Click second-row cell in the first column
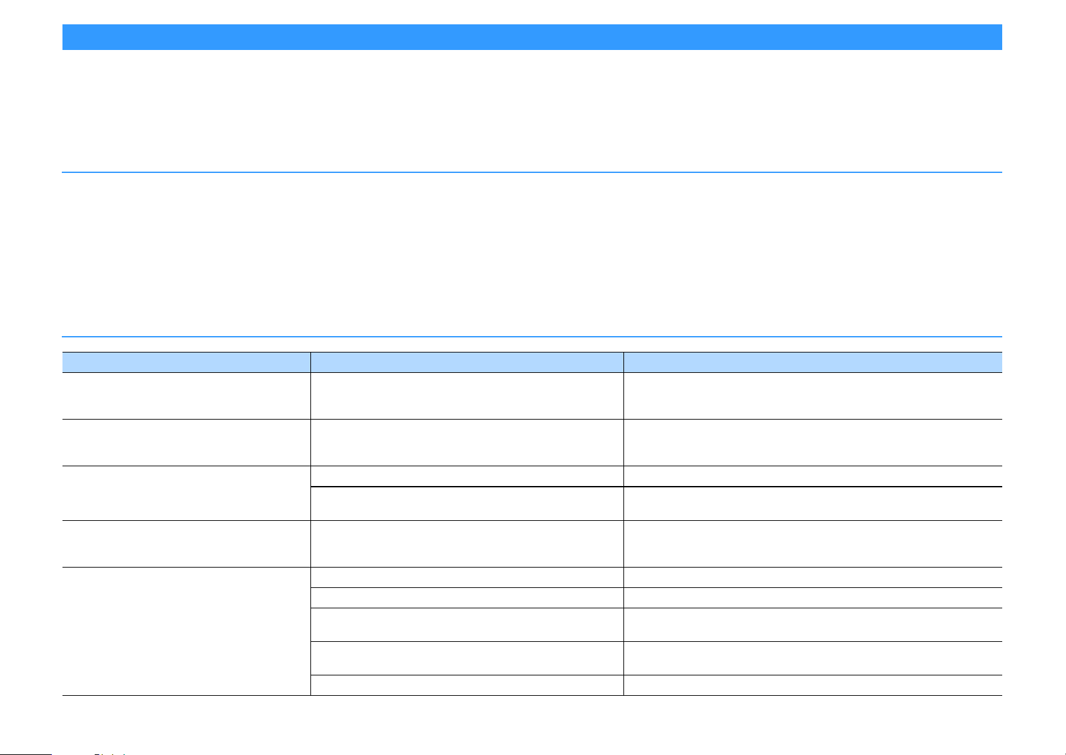Viewport: 1066px width, 755px height. pos(186,443)
